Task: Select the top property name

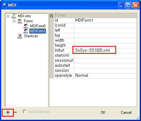Action: click(x=64, y=35)
